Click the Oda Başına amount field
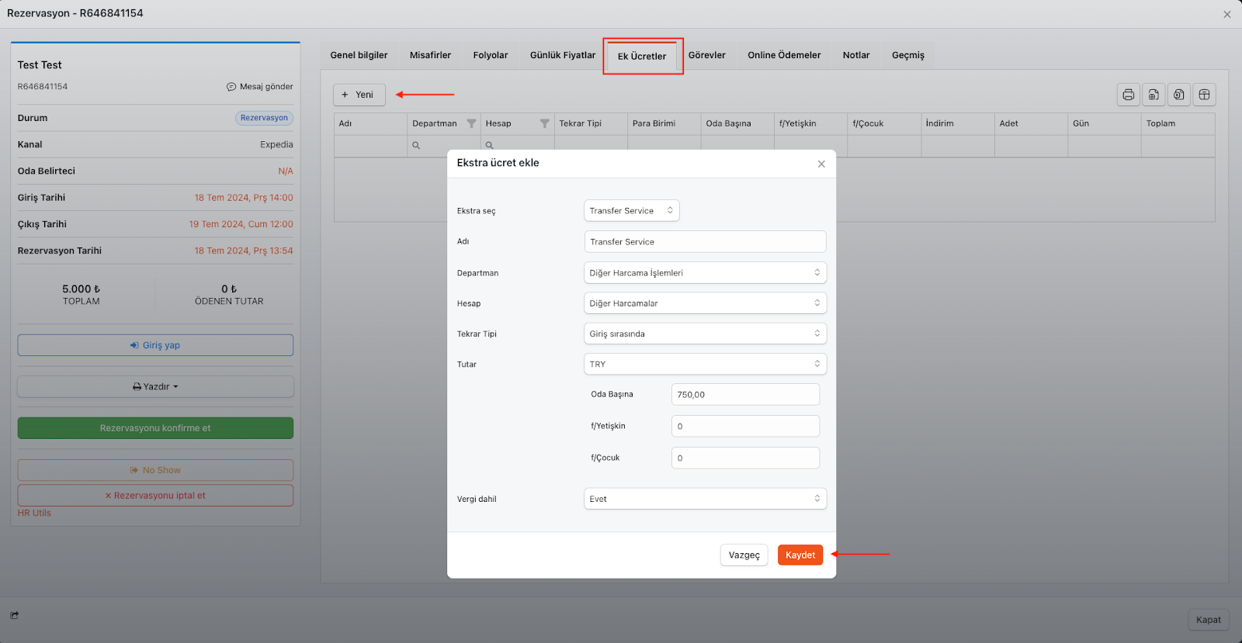This screenshot has height=643, width=1242. (744, 395)
